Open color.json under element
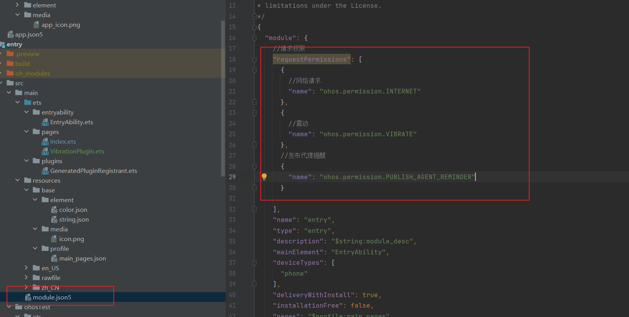Image resolution: width=629 pixels, height=317 pixels. (73, 210)
